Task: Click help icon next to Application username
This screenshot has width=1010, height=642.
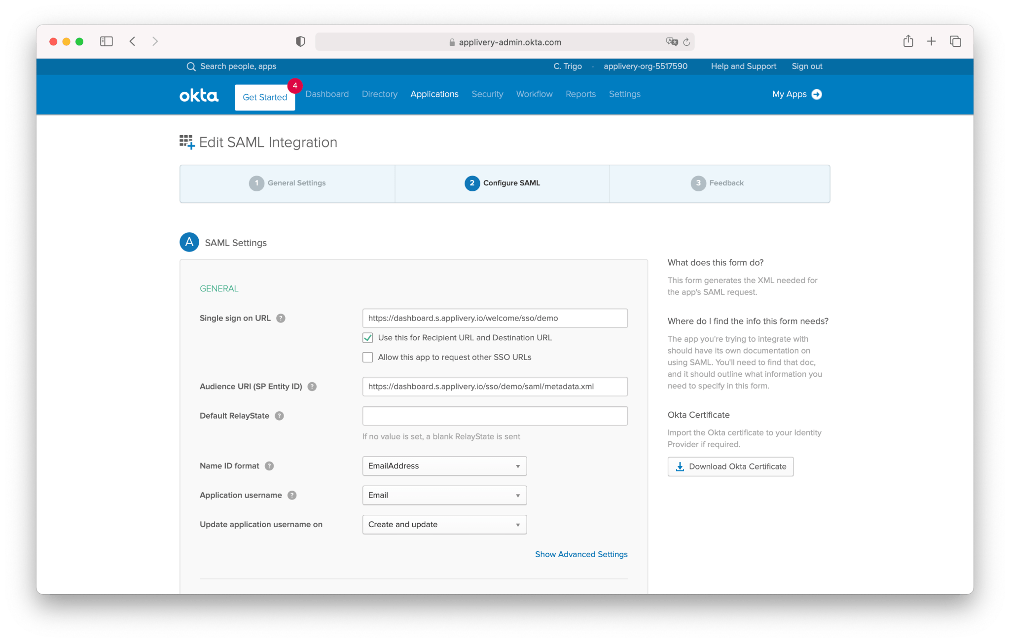Action: [292, 495]
